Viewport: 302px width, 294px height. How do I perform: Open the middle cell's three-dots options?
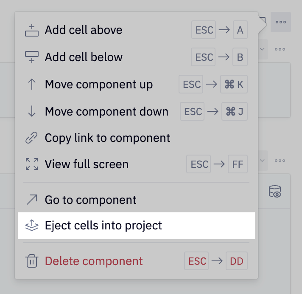click(x=280, y=49)
